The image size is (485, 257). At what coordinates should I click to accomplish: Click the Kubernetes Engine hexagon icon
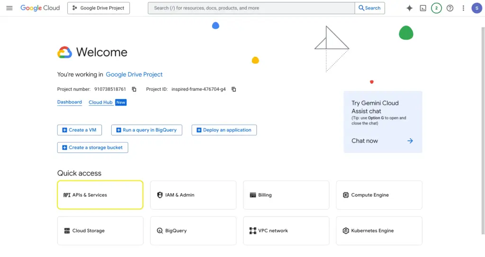coord(345,230)
